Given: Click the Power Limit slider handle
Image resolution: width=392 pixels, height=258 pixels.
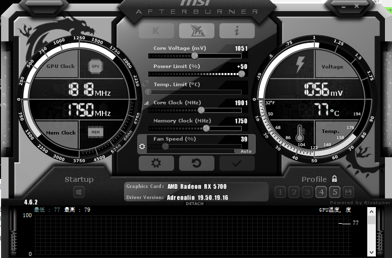Looking at the screenshot, I should pos(242,74).
